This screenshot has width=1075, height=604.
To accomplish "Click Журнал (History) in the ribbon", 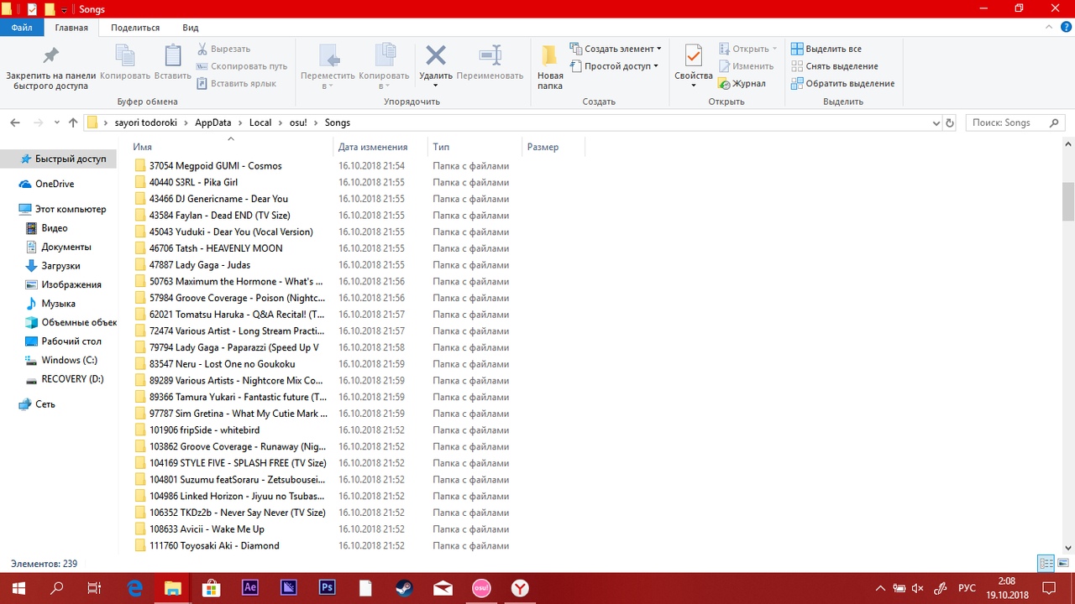I will (x=742, y=84).
